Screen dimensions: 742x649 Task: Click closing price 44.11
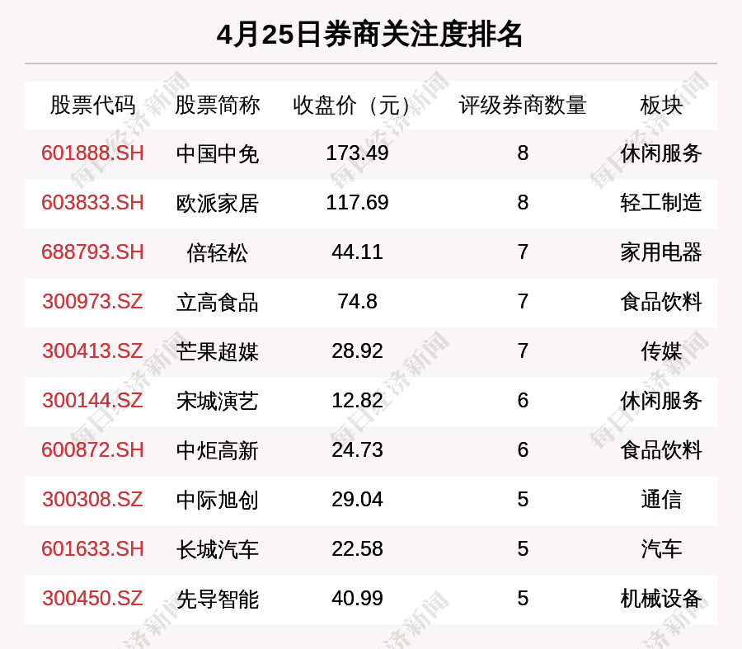[357, 252]
